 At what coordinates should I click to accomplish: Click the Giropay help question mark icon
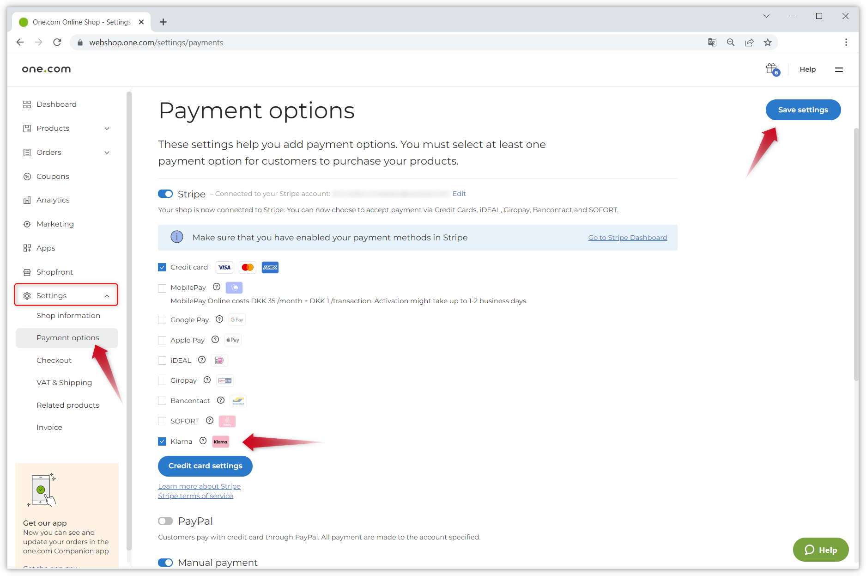point(207,380)
